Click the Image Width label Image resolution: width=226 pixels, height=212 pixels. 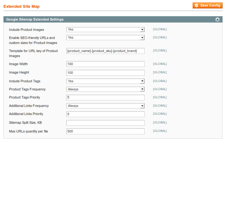pos(18,64)
